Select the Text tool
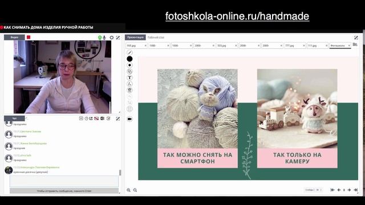 click(129, 77)
